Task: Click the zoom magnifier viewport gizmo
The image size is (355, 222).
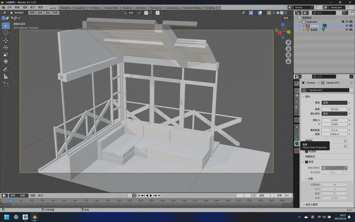Action: pos(288,42)
